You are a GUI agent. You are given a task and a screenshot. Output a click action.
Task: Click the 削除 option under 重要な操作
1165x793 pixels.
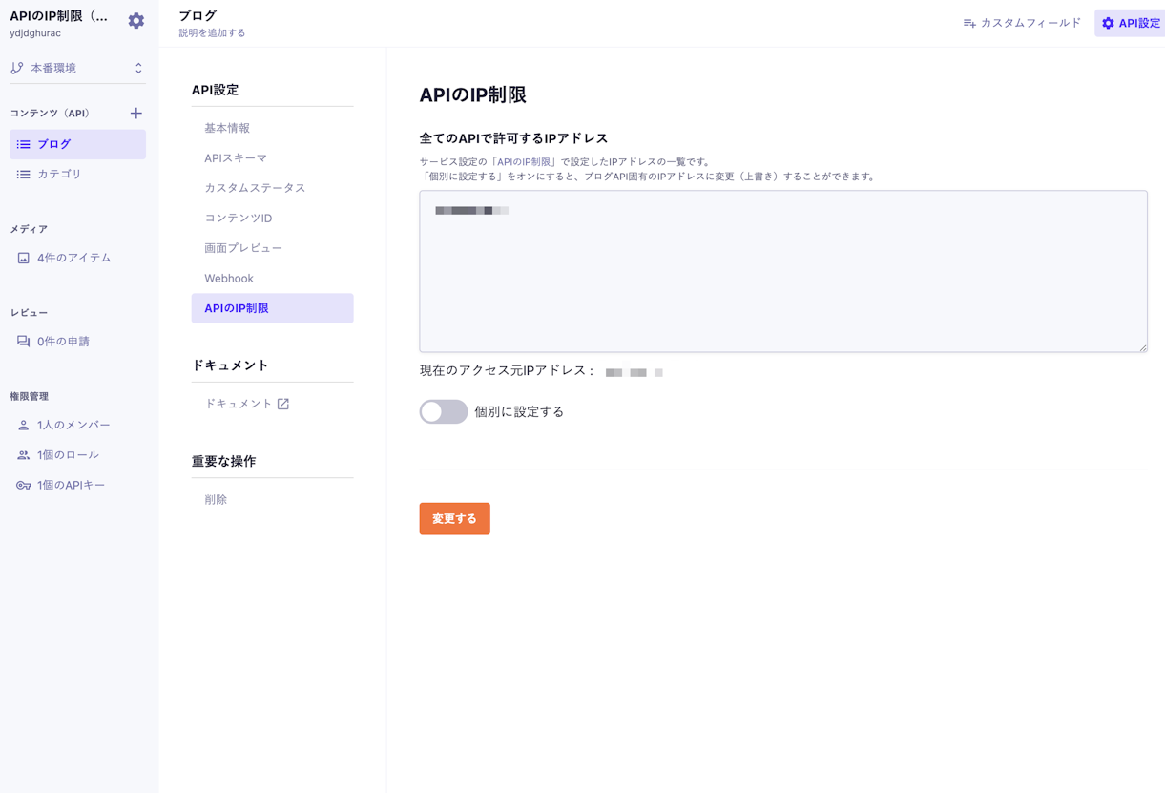pos(216,500)
